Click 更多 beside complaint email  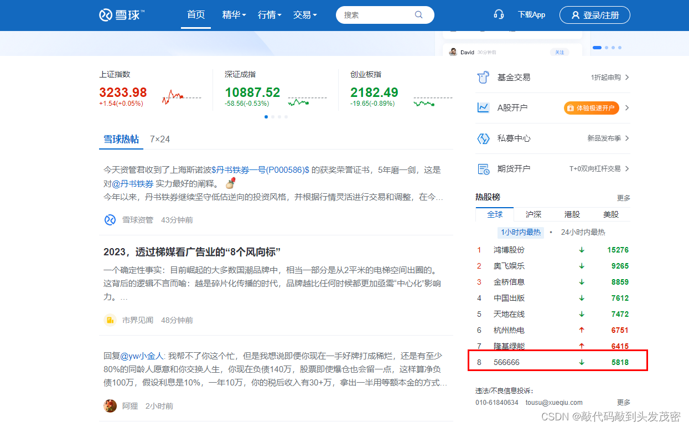[x=624, y=403]
